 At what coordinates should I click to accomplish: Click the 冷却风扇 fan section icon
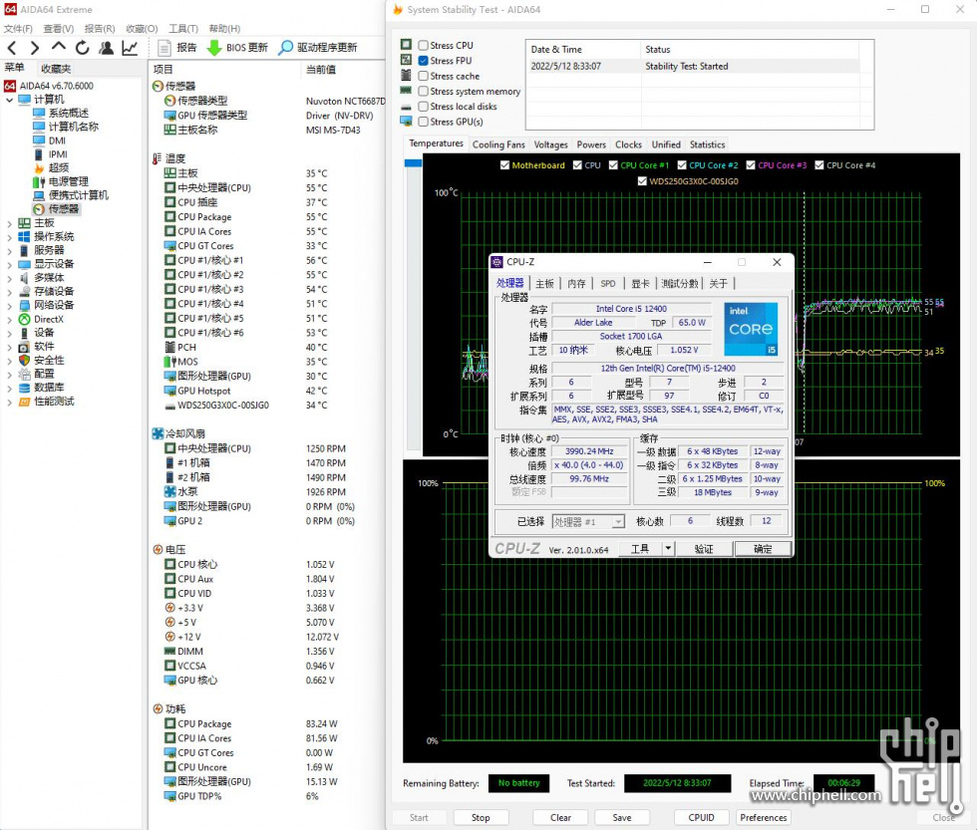tap(159, 433)
